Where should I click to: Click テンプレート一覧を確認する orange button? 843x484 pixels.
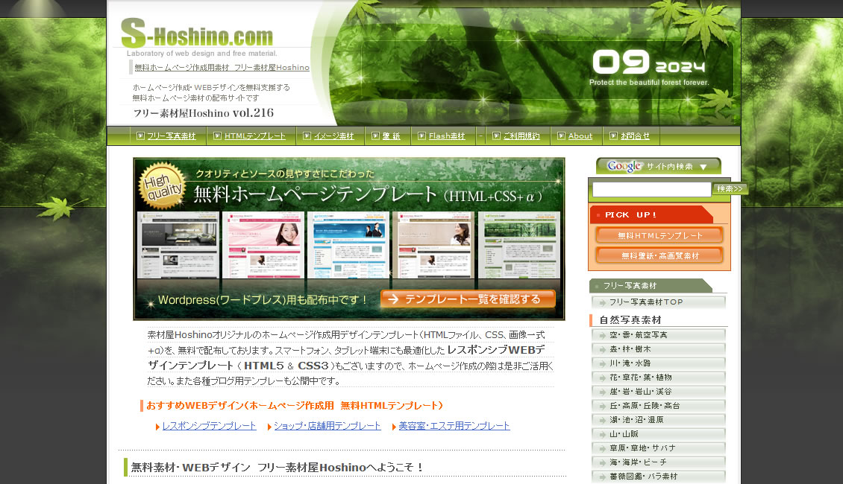[x=468, y=299]
